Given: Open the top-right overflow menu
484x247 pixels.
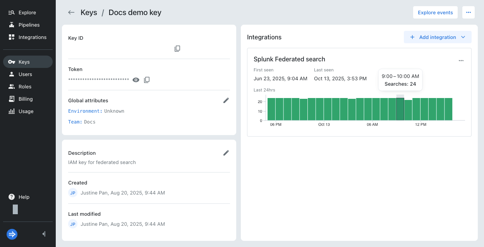Looking at the screenshot, I should pos(469,12).
